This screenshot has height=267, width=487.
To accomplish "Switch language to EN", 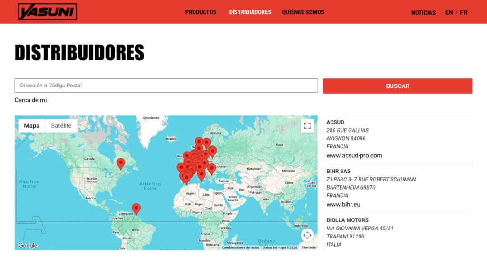I will (449, 13).
